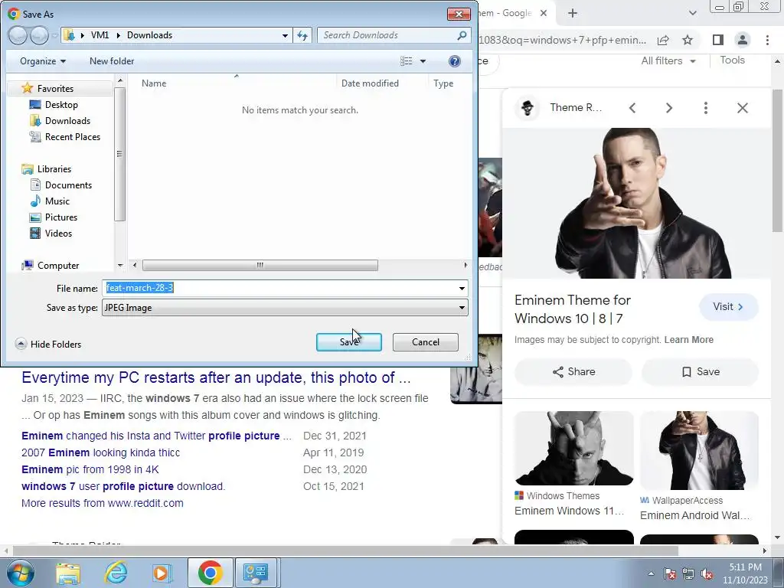784x588 pixels.
Task: Open Desktop in navigation pane
Action: (61, 104)
